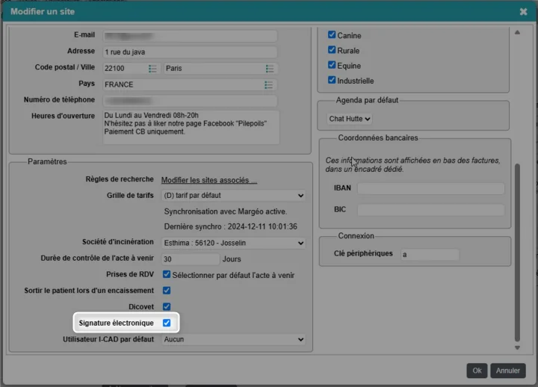Viewport: 538px width, 387px height.
Task: Focus the IBAN input field
Action: (x=430, y=189)
